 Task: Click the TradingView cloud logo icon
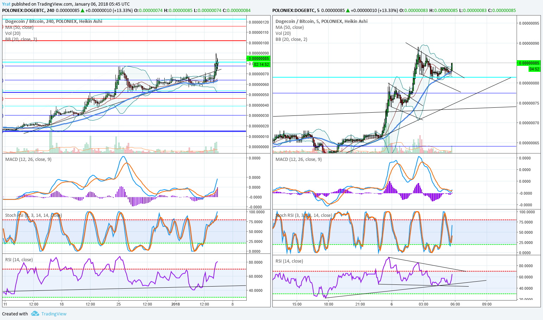34,314
